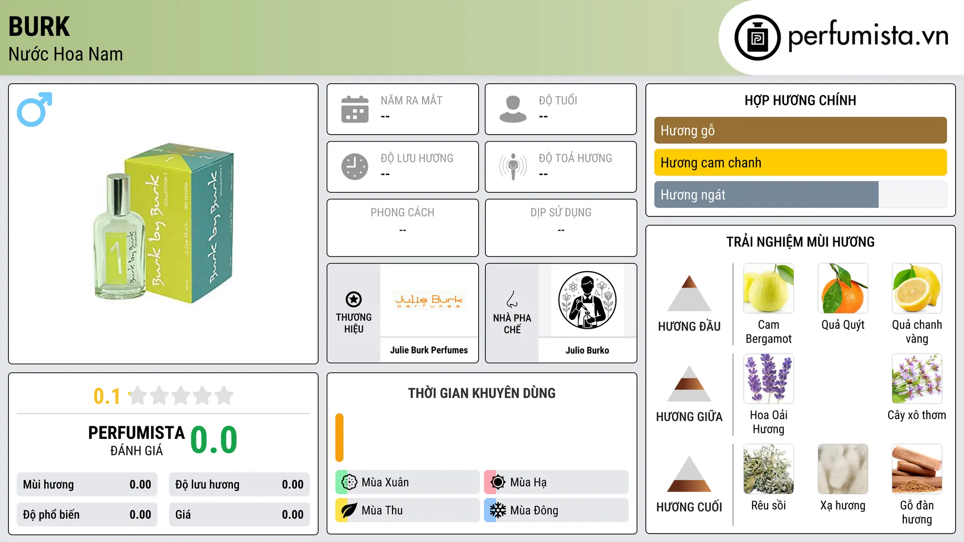Screen dimensions: 964x542
Task: Select the Mùa Đông season label
Action: [534, 510]
